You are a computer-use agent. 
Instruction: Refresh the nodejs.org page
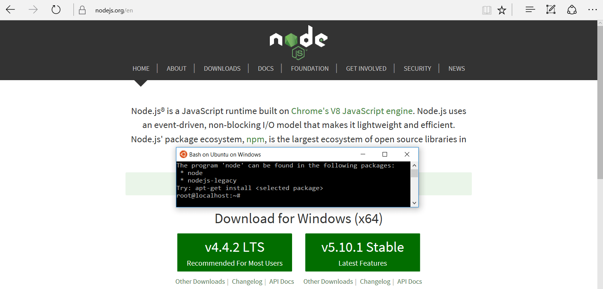(x=56, y=10)
